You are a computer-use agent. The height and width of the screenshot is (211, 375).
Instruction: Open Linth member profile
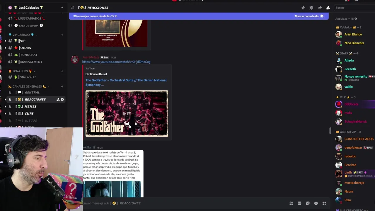pyautogui.click(x=354, y=174)
